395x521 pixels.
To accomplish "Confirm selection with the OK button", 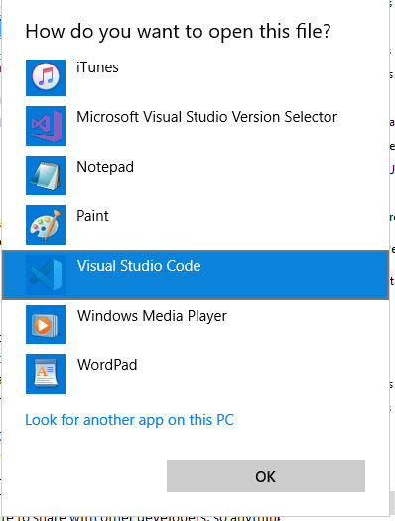I will coord(266,476).
